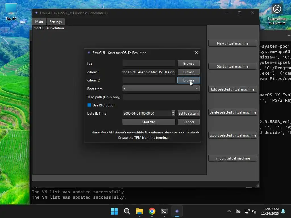Click the EmuGUI title bar icon
The width and height of the screenshot is (291, 218).
36,13
